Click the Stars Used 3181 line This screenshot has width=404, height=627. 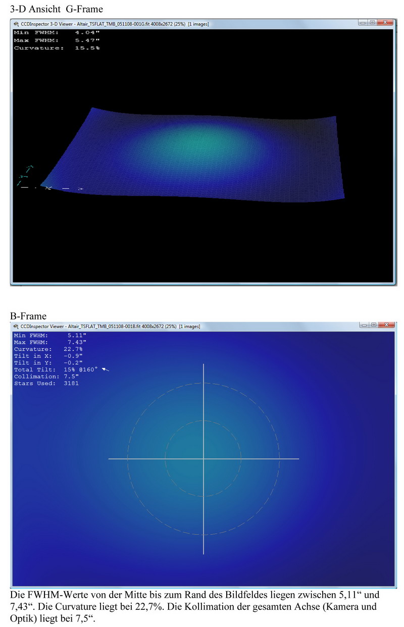pos(46,383)
